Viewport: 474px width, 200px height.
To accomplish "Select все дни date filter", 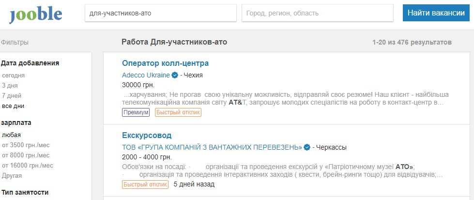I will pyautogui.click(x=13, y=106).
